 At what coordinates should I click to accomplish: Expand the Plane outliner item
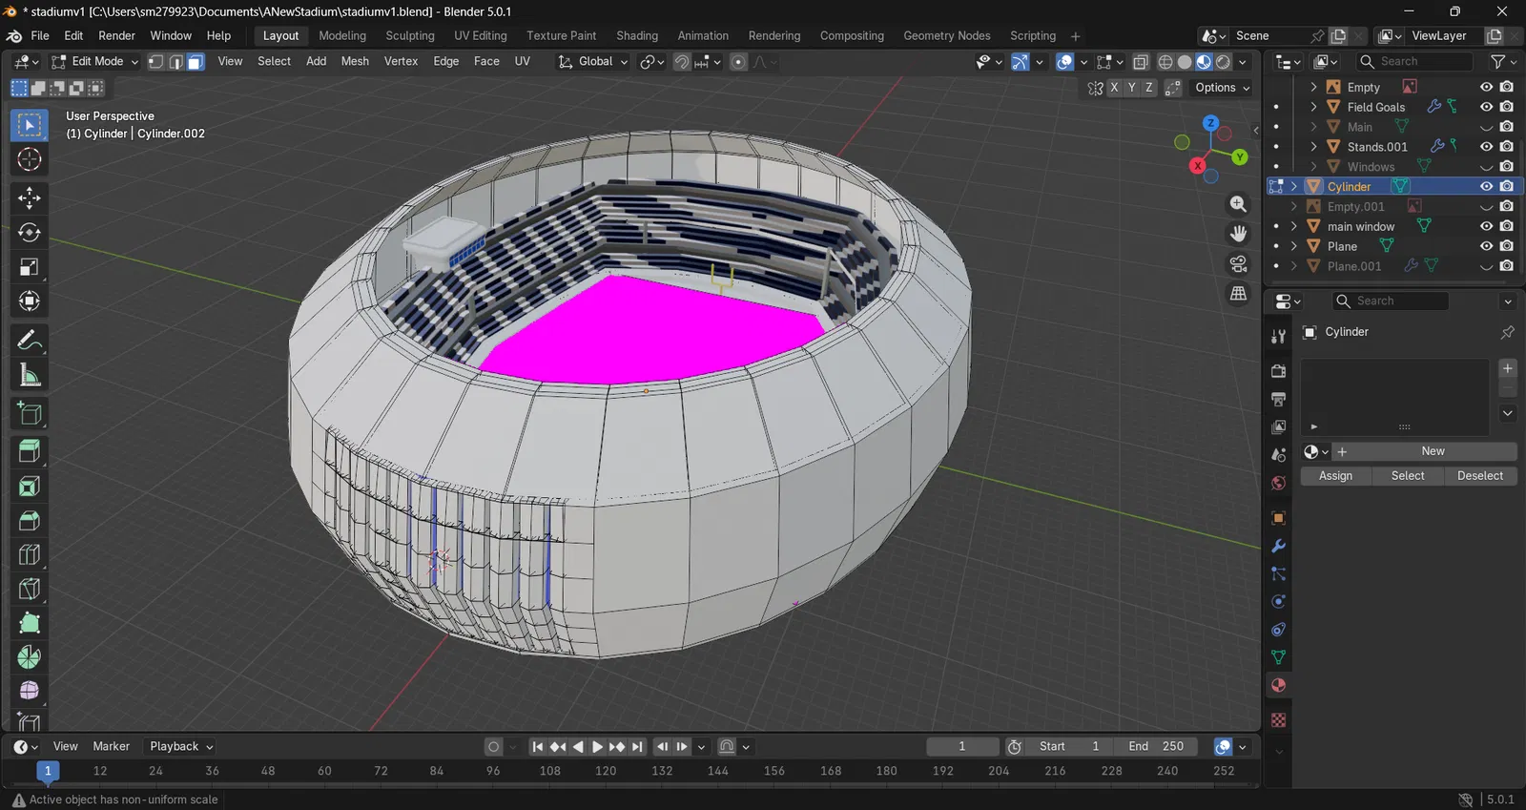(1294, 246)
